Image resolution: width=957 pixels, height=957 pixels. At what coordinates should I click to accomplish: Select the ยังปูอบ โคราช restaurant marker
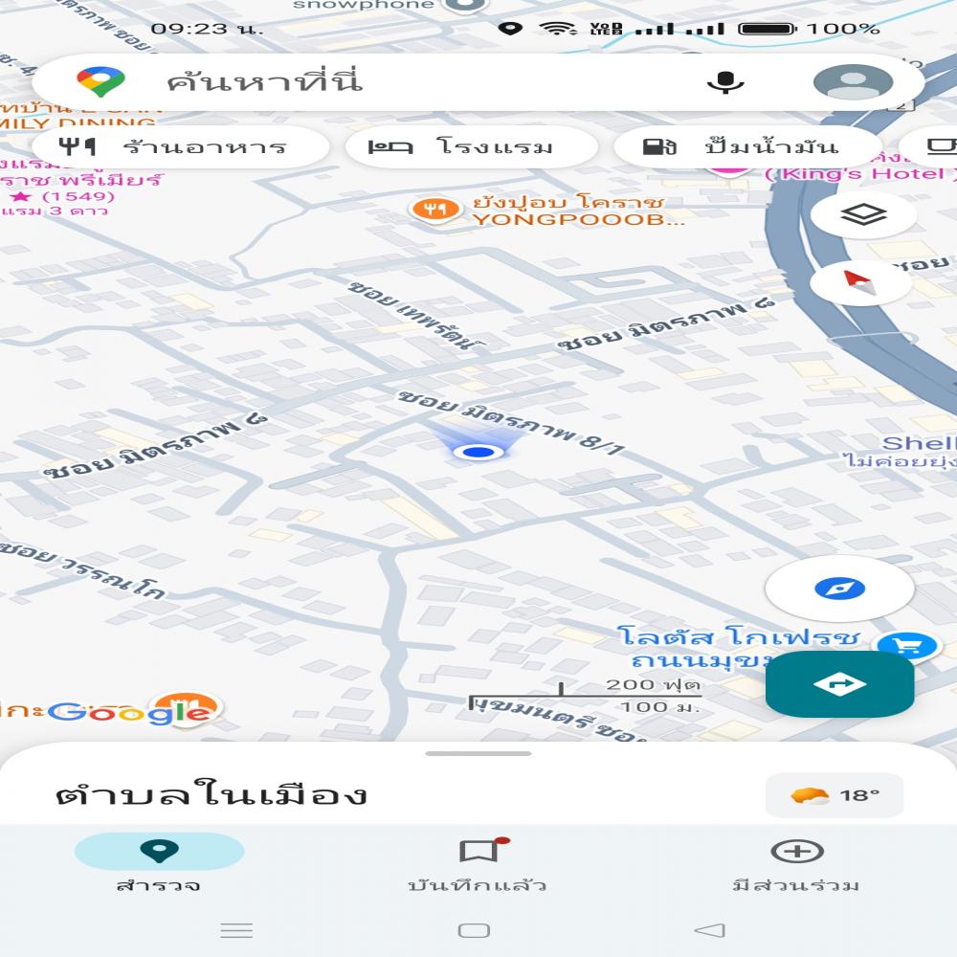click(435, 210)
